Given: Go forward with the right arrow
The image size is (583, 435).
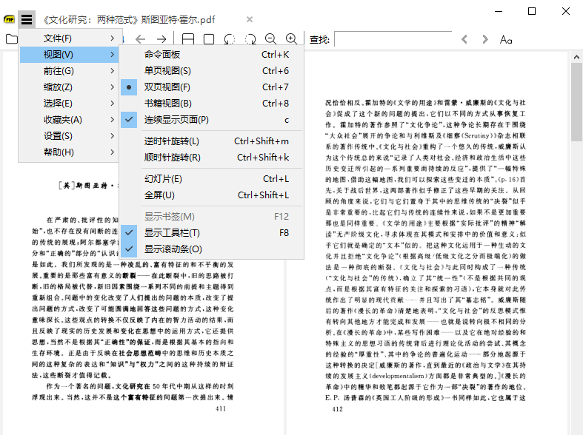Looking at the screenshot, I should pos(161,39).
